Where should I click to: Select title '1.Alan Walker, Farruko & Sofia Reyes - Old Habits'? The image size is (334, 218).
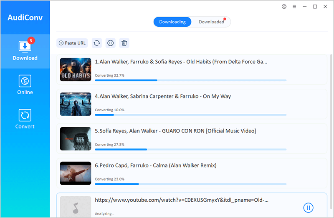pyautogui.click(x=181, y=62)
